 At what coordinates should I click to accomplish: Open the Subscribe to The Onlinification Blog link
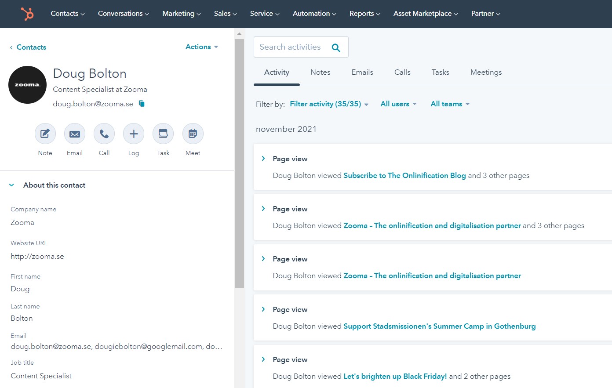[404, 175]
